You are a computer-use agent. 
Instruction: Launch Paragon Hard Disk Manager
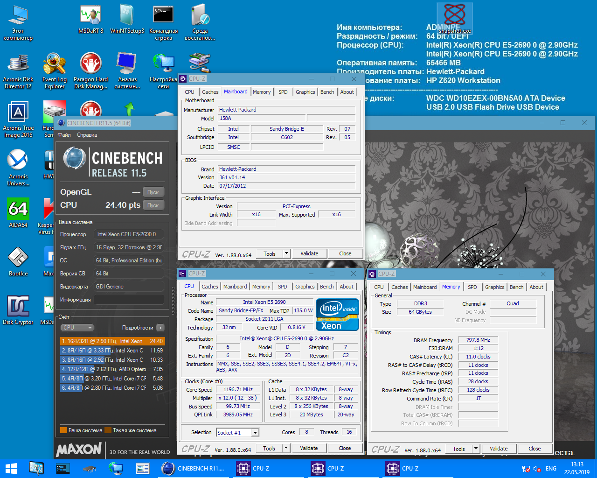[90, 71]
